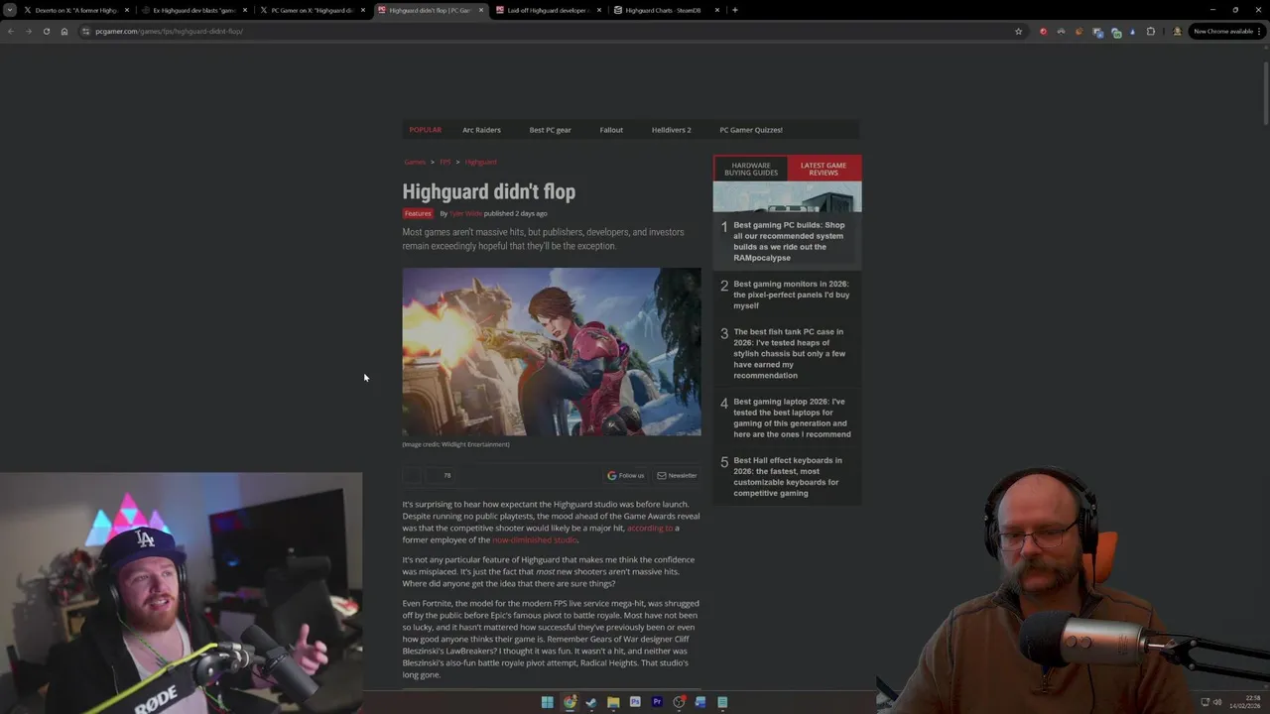This screenshot has height=714, width=1270.
Task: Open 'Best Hall effect keyboards' article
Action: 788,477
